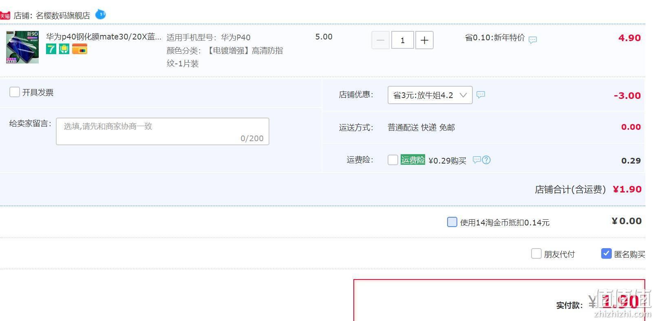The width and height of the screenshot is (655, 321).
Task: Click the 普通配送 快递 免邮 shipping method text
Action: tap(421, 127)
